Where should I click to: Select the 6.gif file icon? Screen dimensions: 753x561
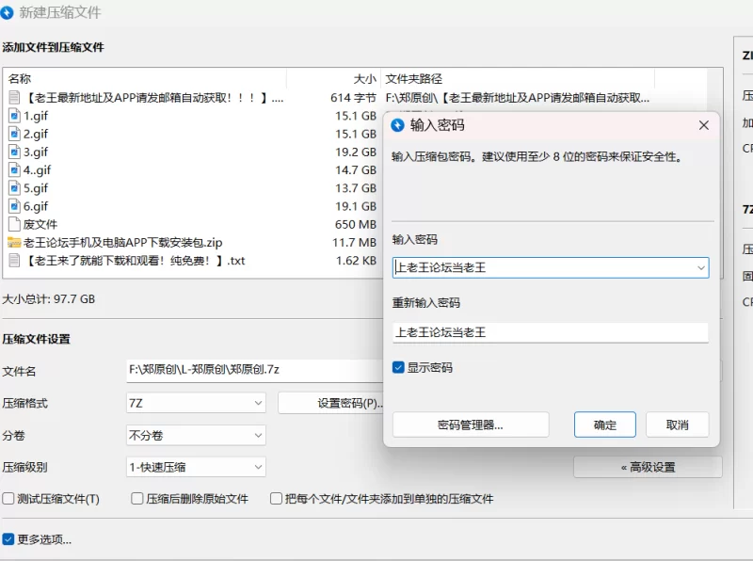(14, 206)
